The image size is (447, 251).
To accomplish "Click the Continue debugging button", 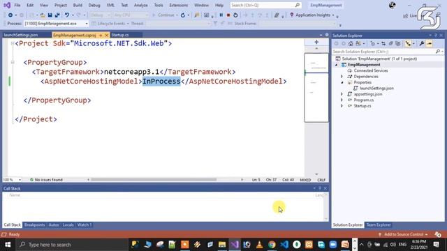I will 163,15.
